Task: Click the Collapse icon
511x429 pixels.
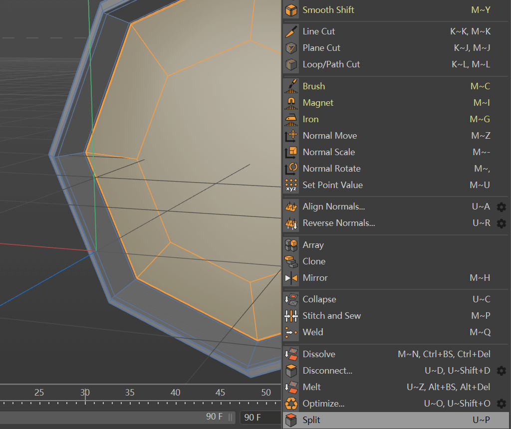Action: [291, 299]
